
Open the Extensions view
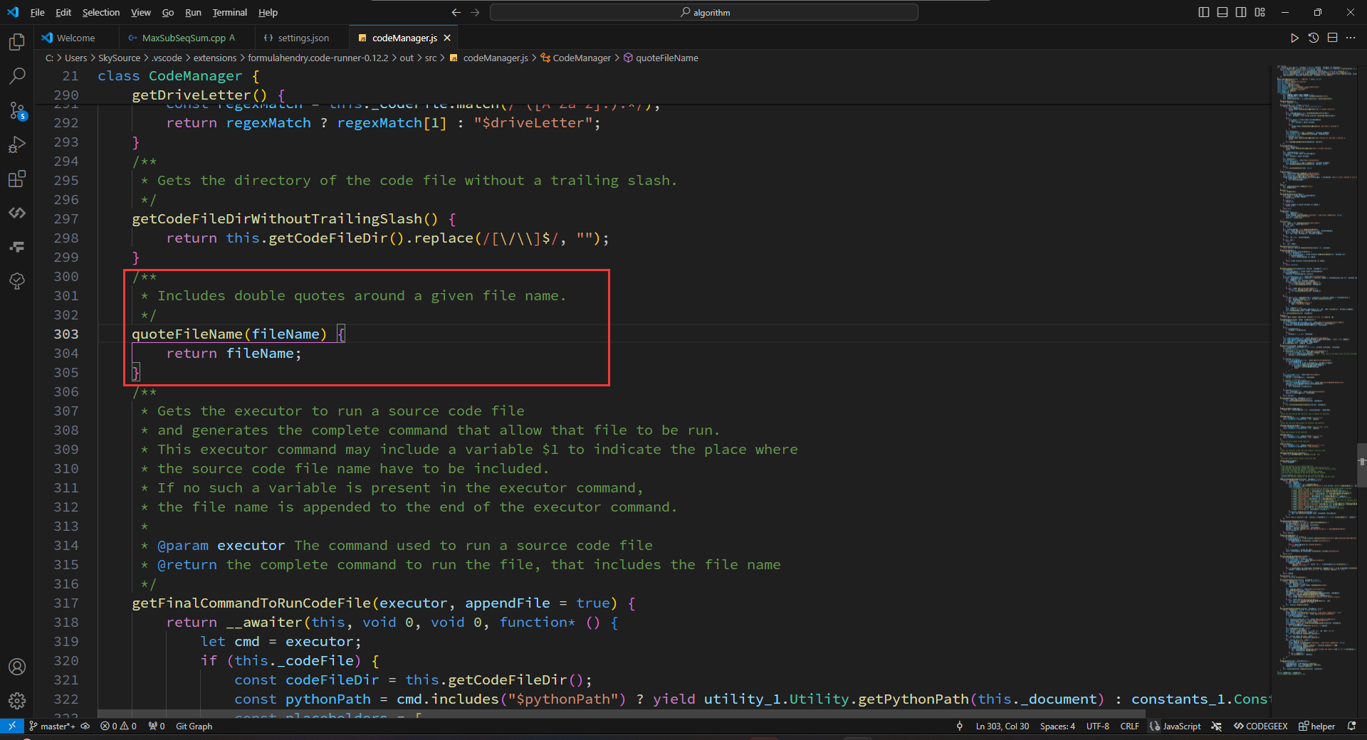click(x=17, y=179)
